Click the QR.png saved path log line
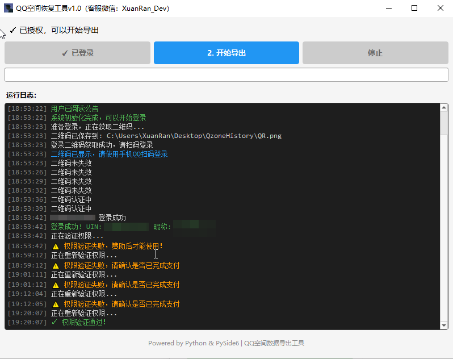The image size is (453, 359). pyautogui.click(x=166, y=136)
